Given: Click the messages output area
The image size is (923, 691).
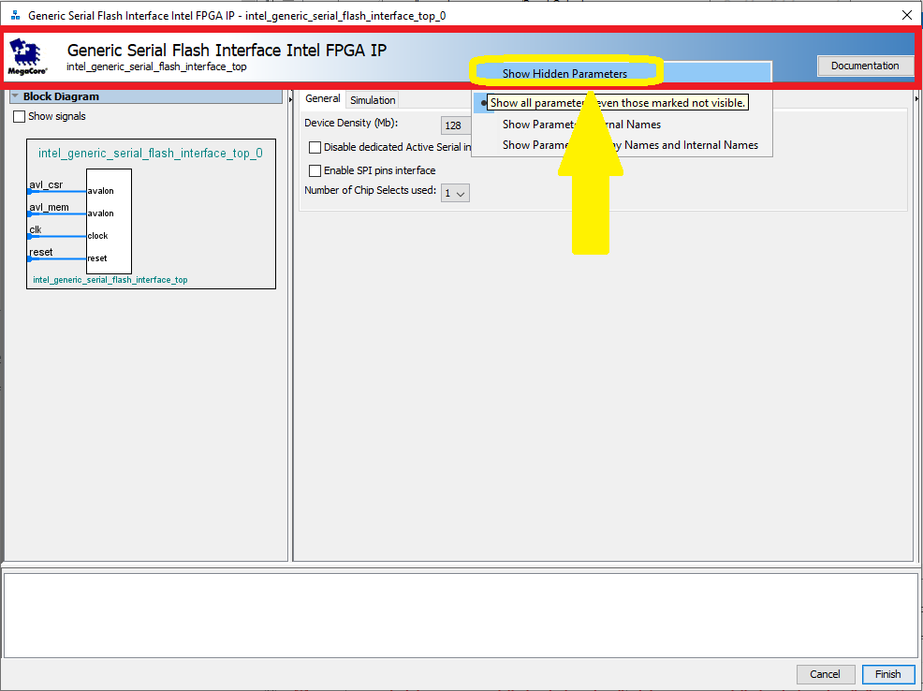Looking at the screenshot, I should pos(461,615).
